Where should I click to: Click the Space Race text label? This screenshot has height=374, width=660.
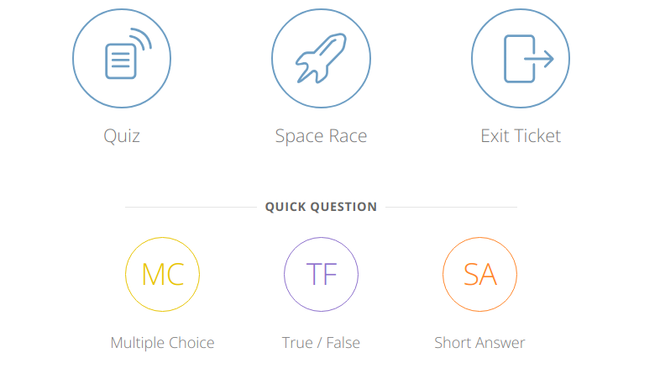point(321,135)
